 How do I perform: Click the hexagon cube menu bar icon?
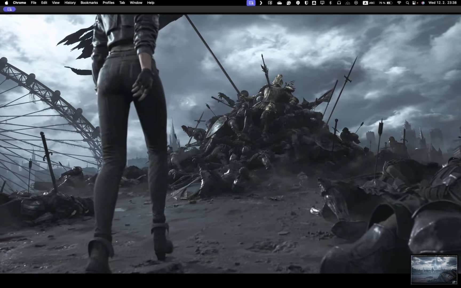[298, 3]
